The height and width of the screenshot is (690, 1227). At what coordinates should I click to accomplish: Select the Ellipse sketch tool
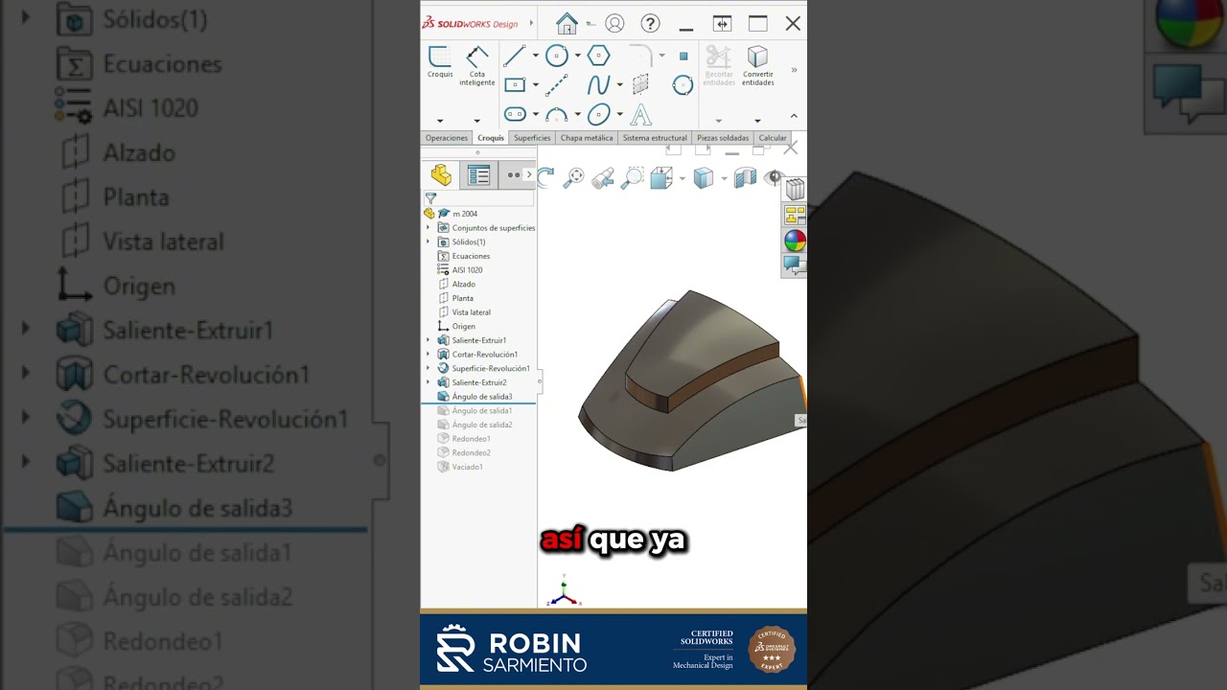(x=599, y=115)
